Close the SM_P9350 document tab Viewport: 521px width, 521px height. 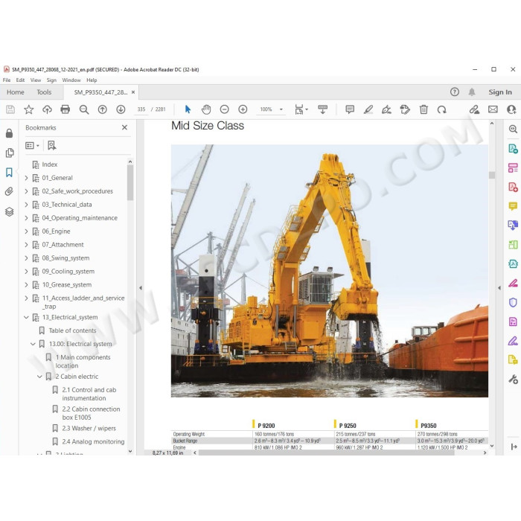(133, 92)
